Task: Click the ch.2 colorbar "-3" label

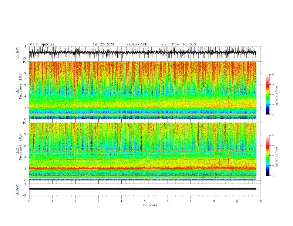Action: (x=273, y=136)
